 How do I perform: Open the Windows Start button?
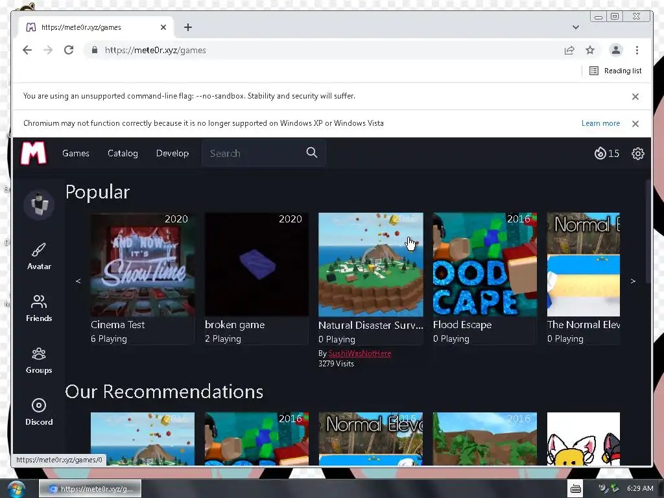16,489
